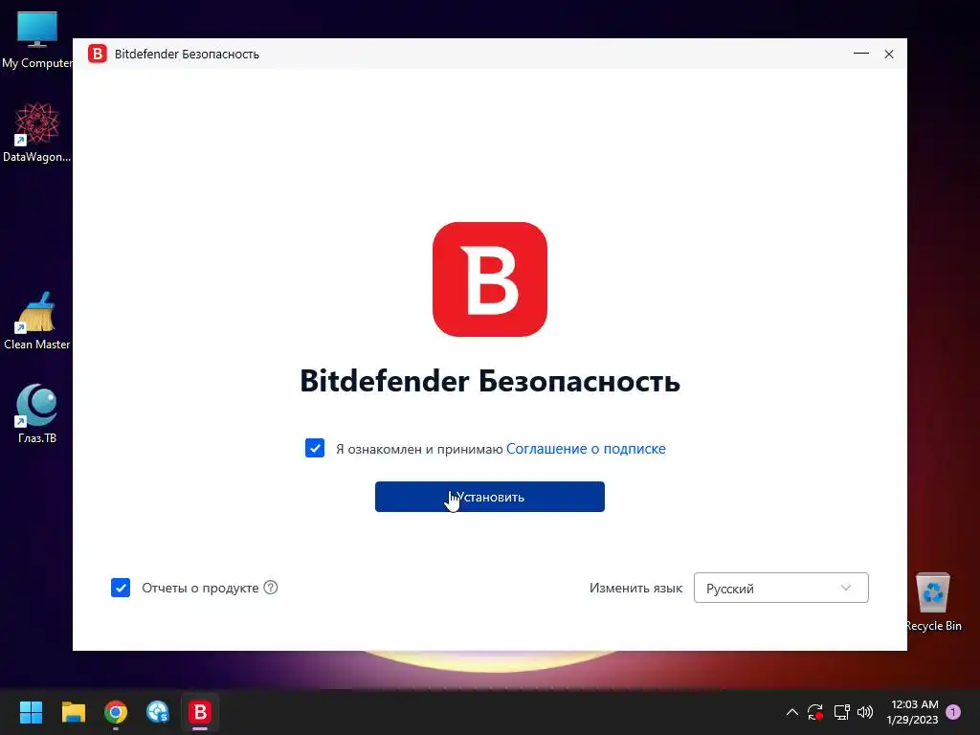Open File Explorer from the taskbar

pyautogui.click(x=73, y=712)
